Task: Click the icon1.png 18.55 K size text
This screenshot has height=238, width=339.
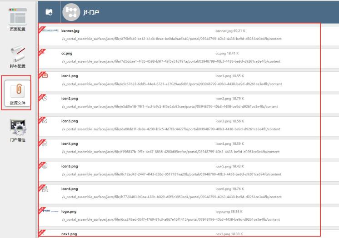Action: coord(229,76)
